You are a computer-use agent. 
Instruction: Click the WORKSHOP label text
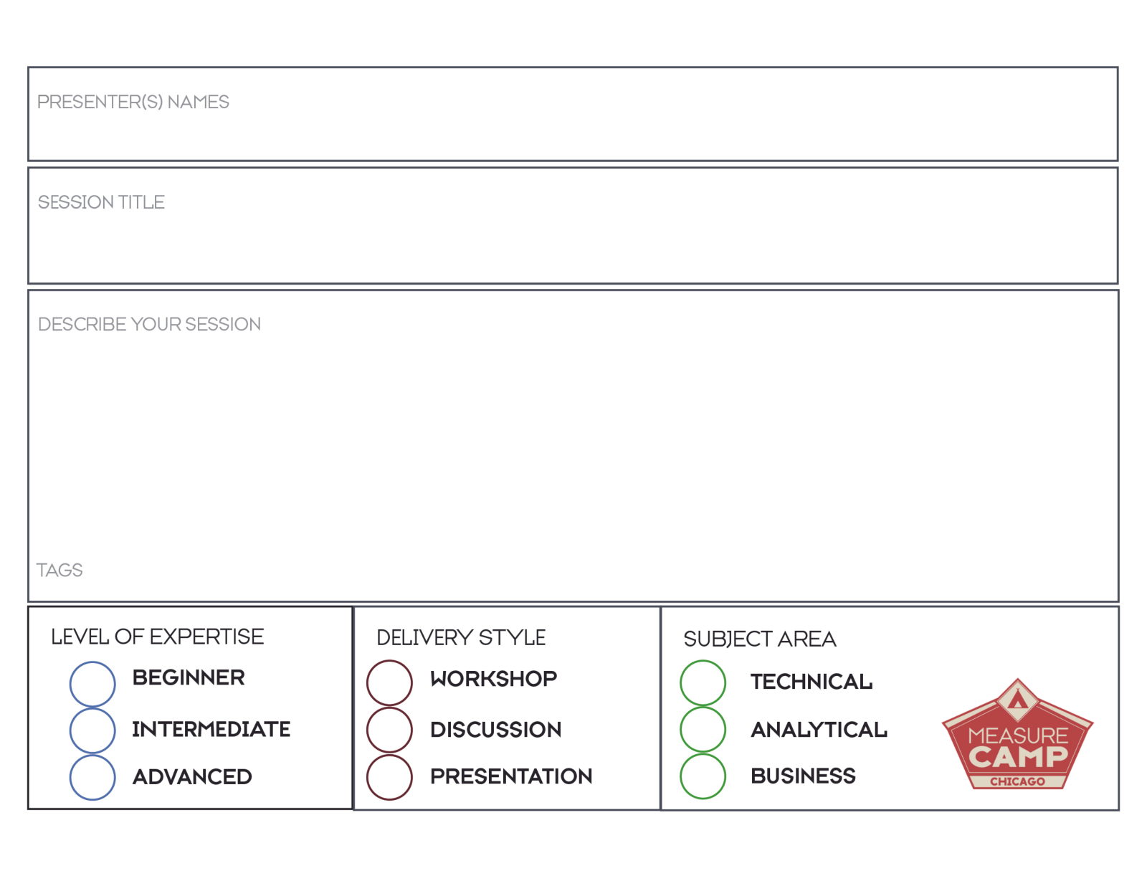pyautogui.click(x=493, y=679)
